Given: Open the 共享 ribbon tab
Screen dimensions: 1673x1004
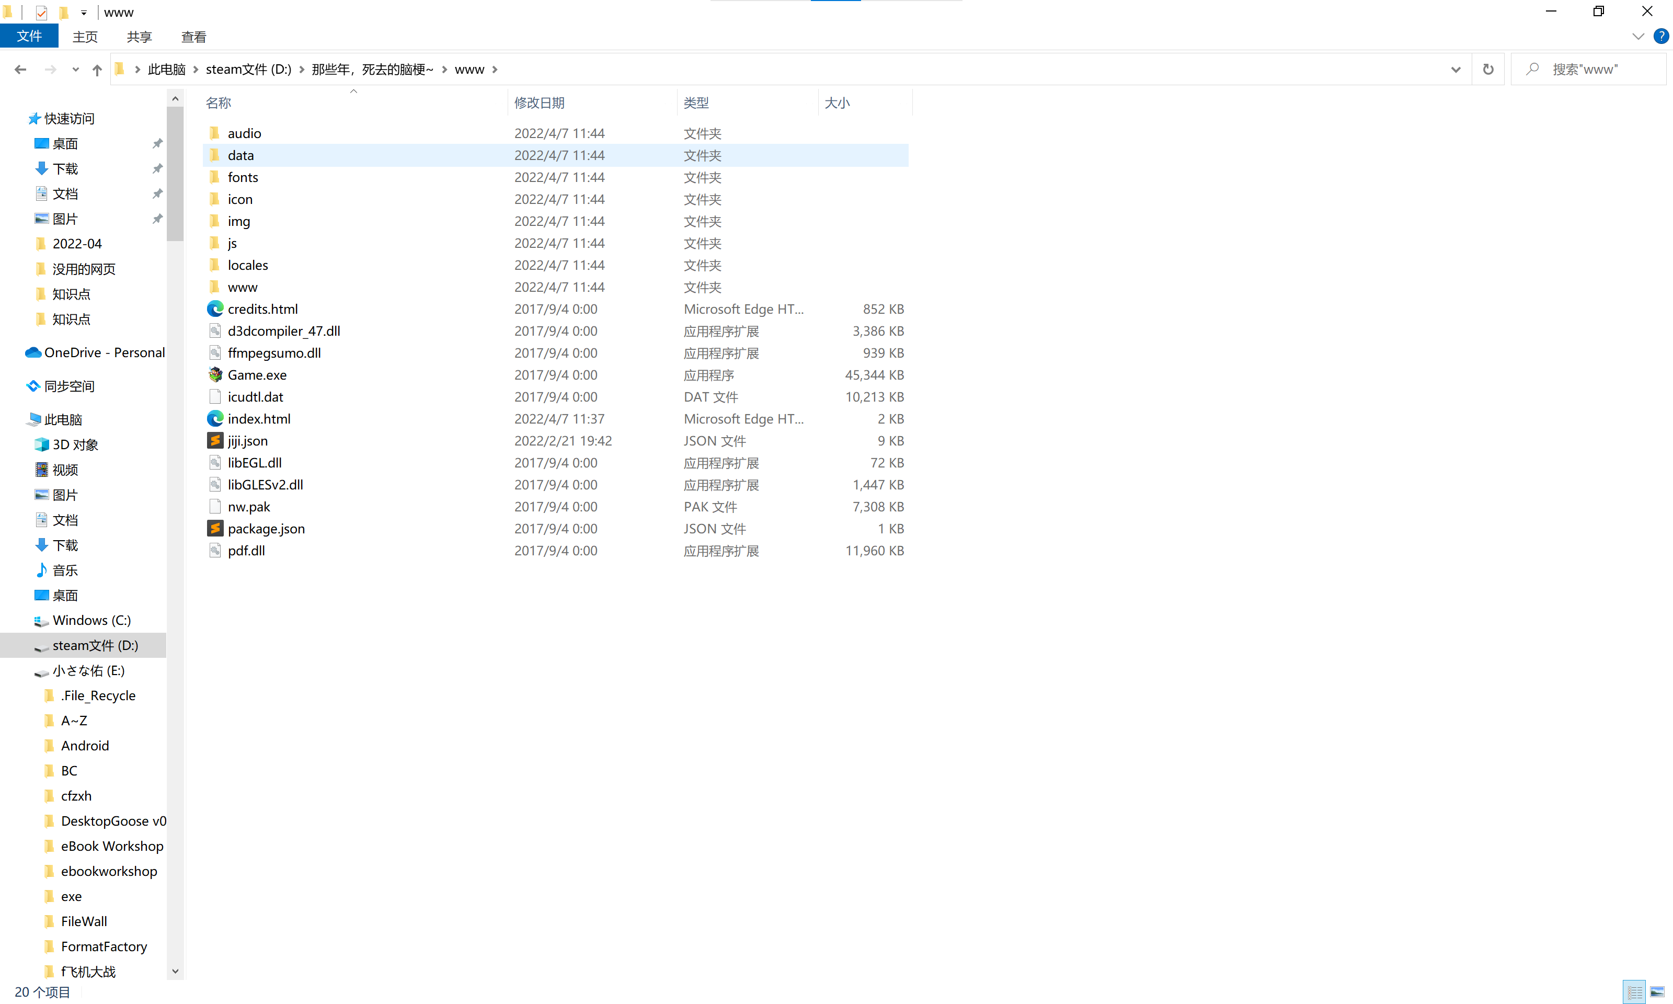Looking at the screenshot, I should pos(139,37).
